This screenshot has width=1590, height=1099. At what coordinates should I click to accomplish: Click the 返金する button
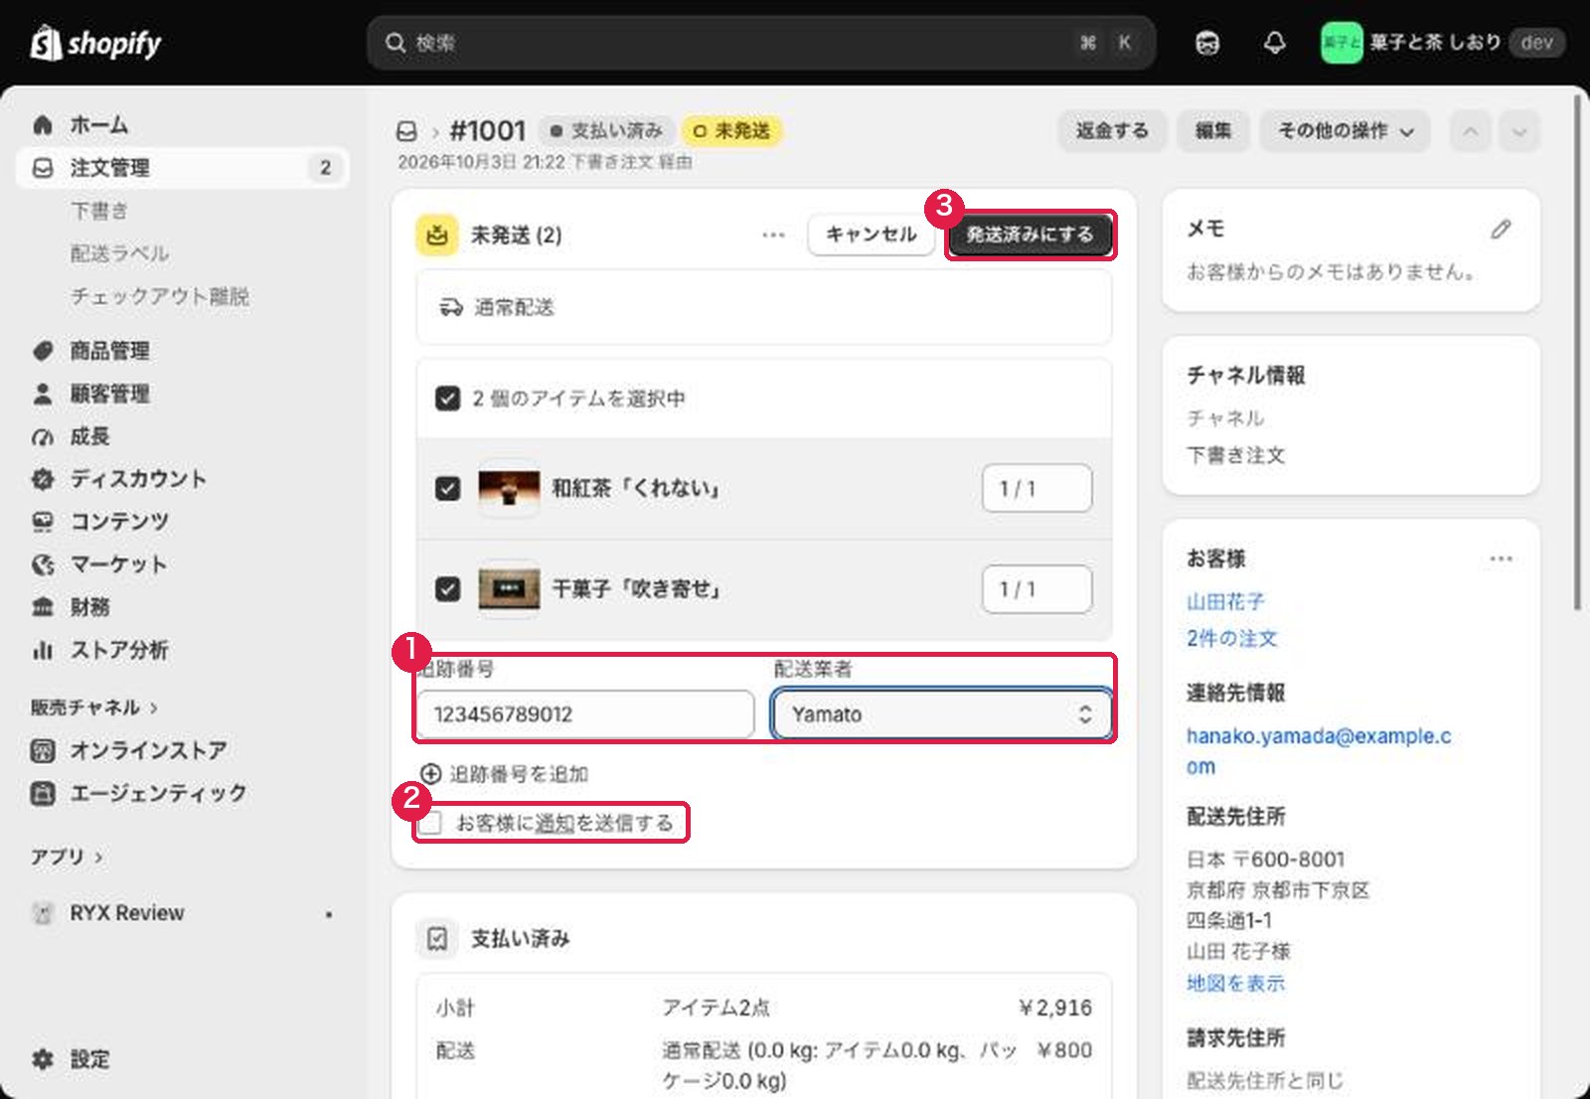pyautogui.click(x=1112, y=131)
